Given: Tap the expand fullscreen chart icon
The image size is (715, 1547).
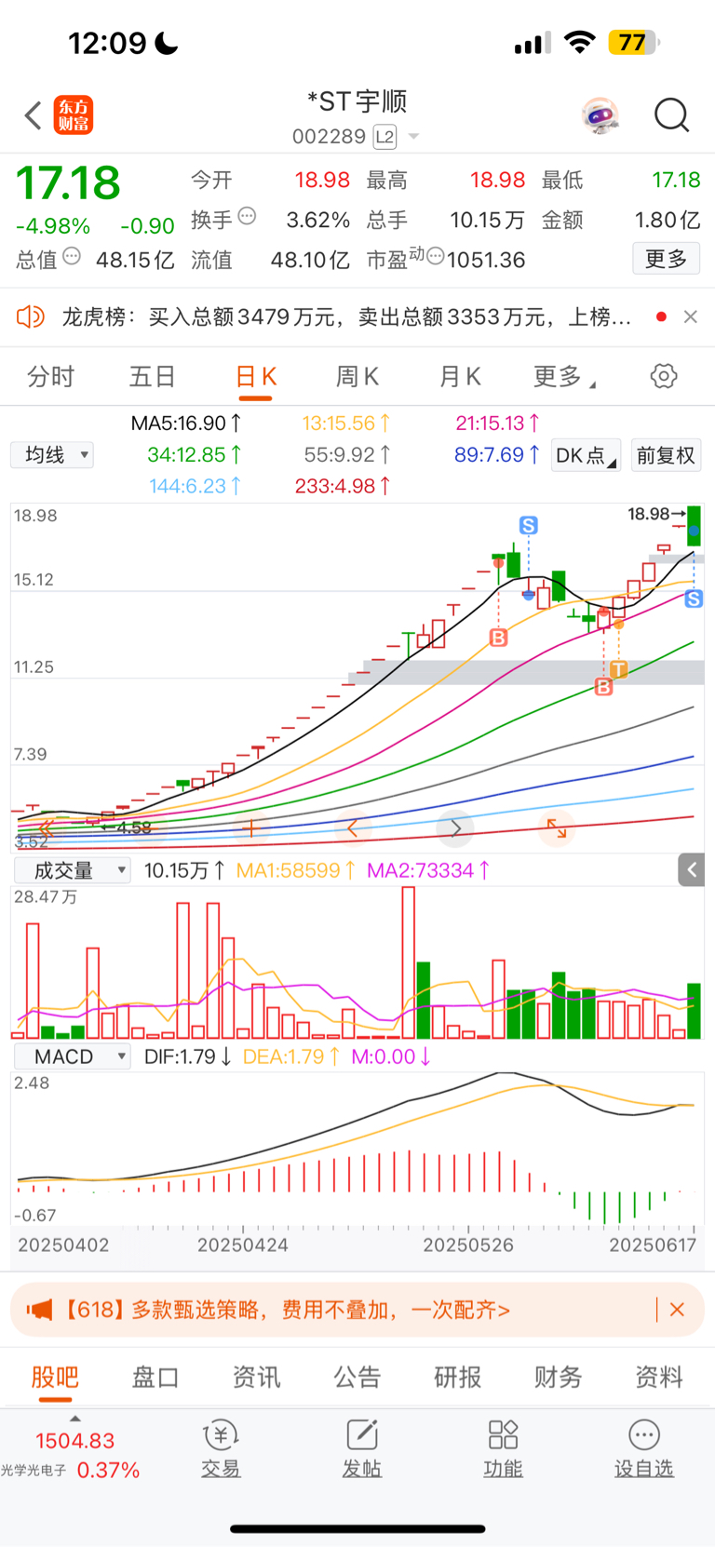Looking at the screenshot, I should (557, 827).
